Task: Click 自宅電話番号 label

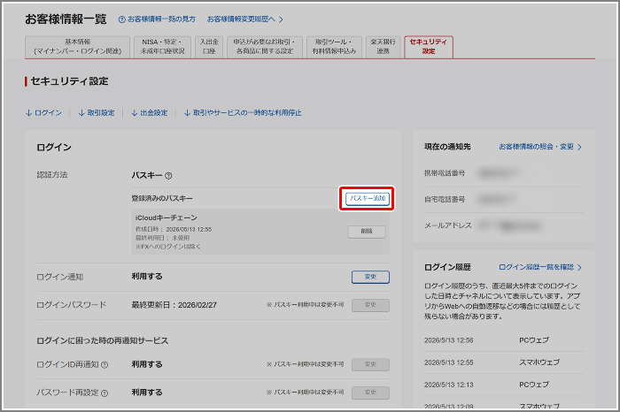Action: (445, 199)
